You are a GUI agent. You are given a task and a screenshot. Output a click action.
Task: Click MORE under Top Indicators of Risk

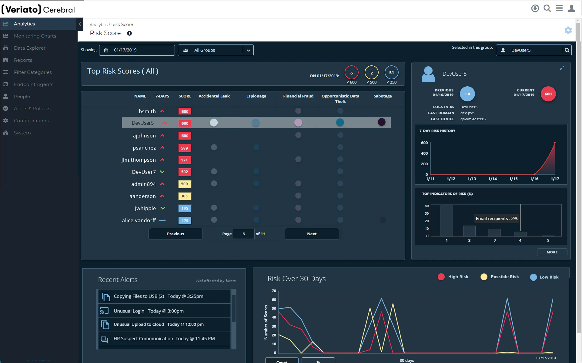pos(552,252)
